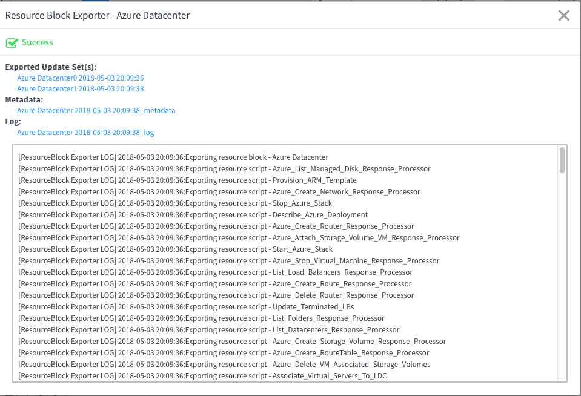581x396 pixels.
Task: Select log line Azure_Delete_VM_Associated_Storage_Volumes
Action: coord(225,364)
